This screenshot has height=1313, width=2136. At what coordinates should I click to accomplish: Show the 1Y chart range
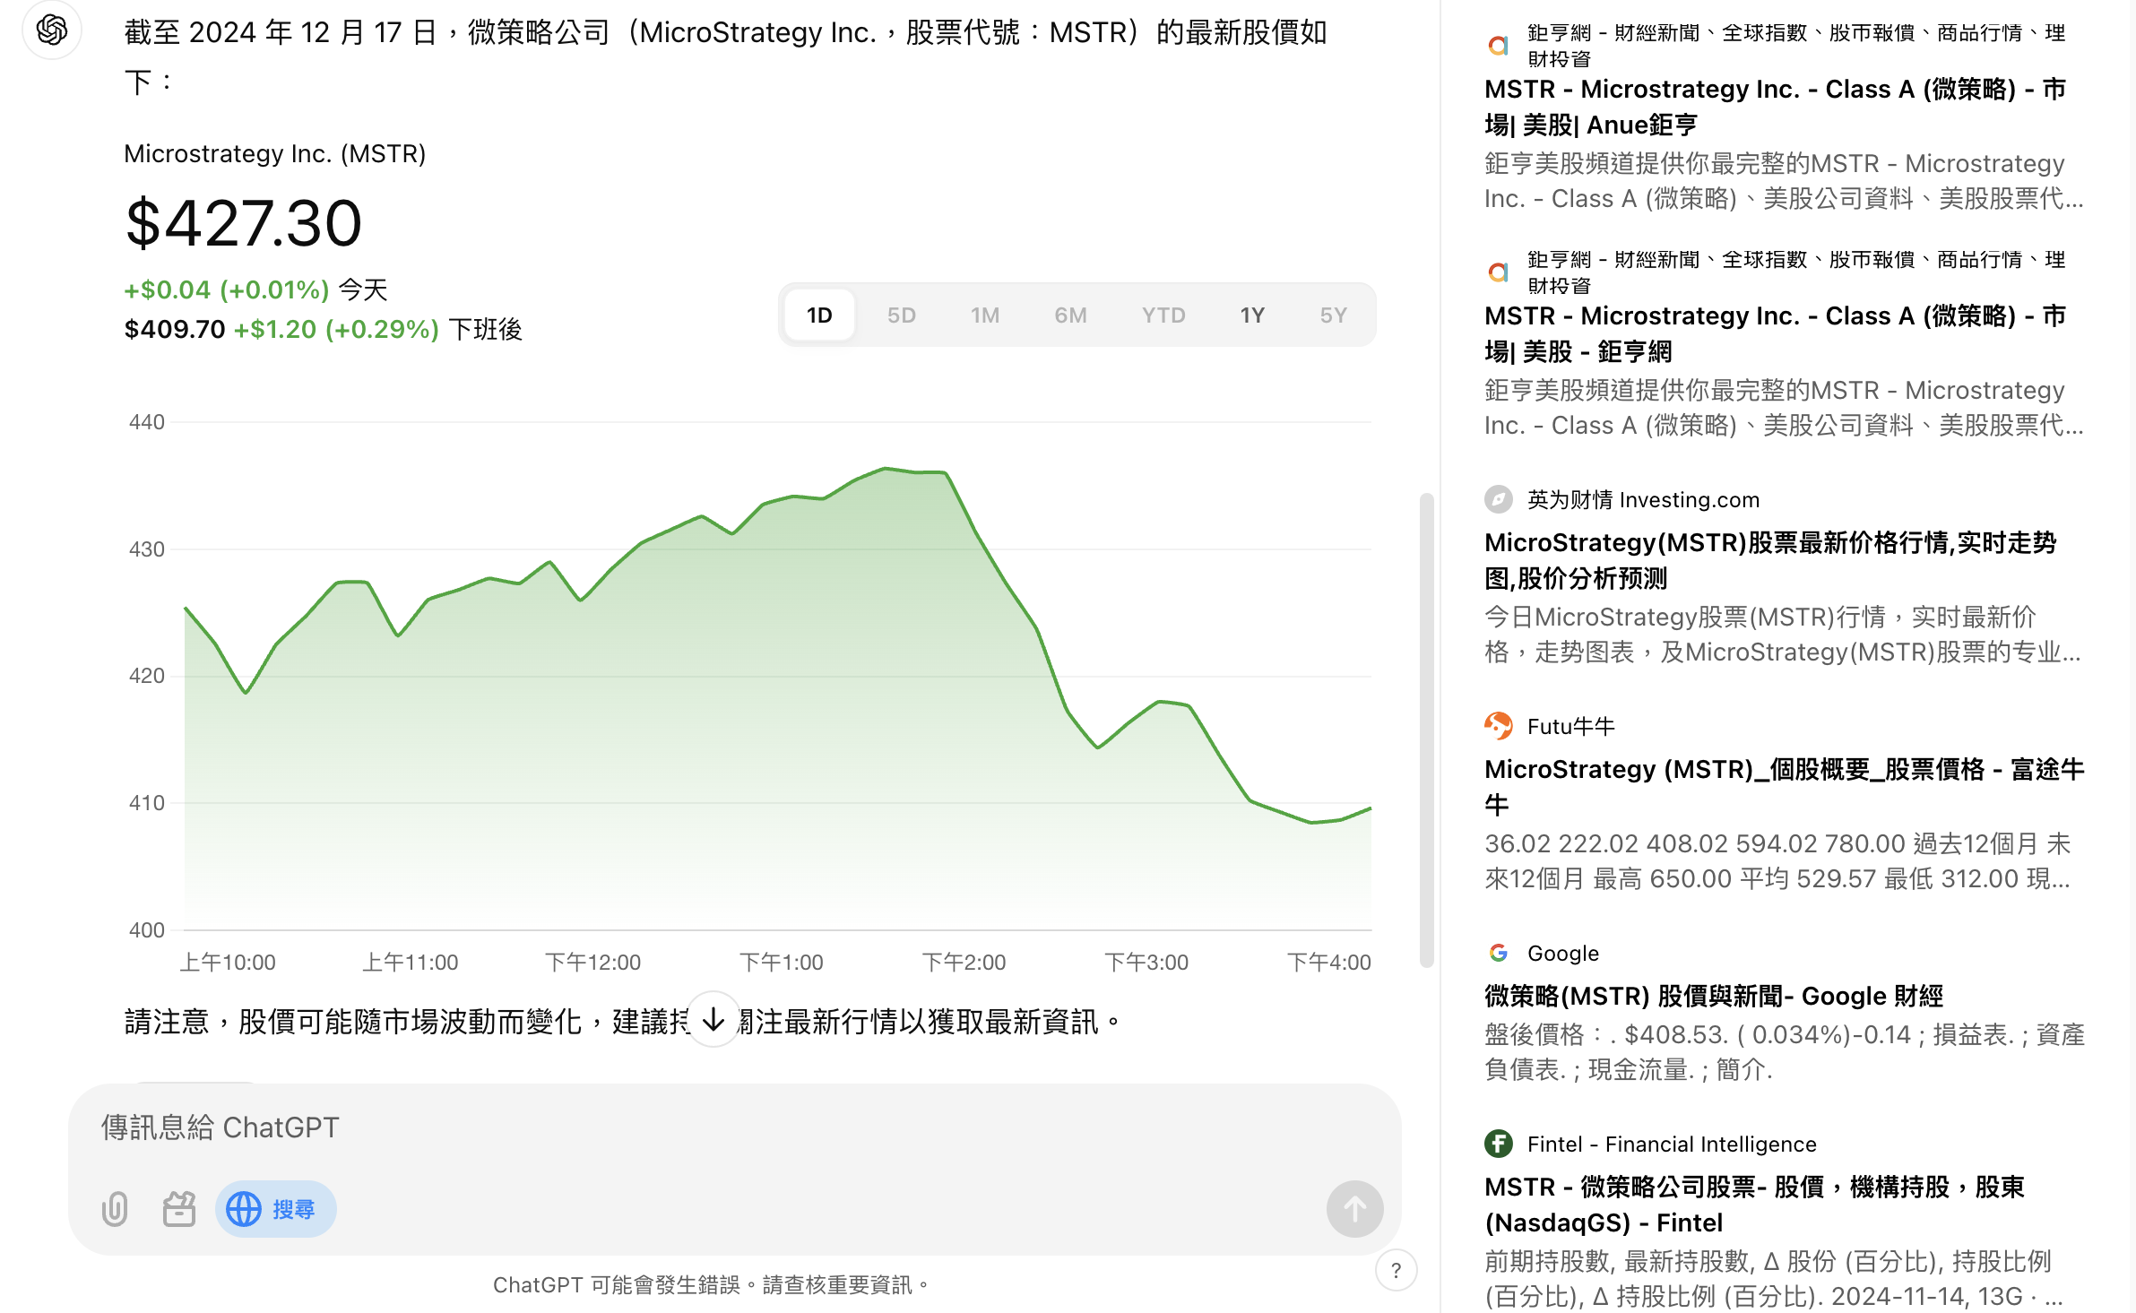click(1251, 315)
